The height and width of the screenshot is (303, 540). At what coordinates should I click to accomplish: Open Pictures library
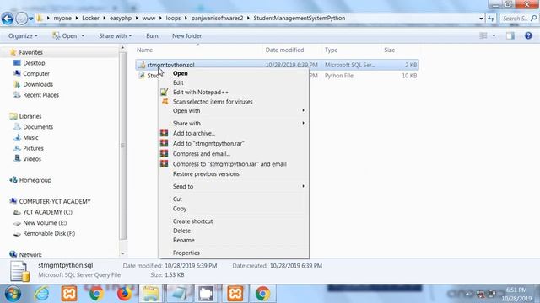click(33, 148)
